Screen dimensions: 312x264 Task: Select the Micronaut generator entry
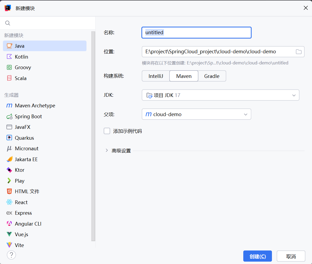(27, 148)
